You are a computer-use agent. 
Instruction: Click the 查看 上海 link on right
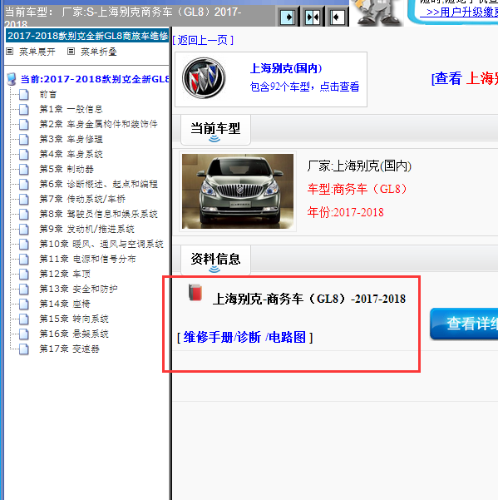tap(465, 78)
